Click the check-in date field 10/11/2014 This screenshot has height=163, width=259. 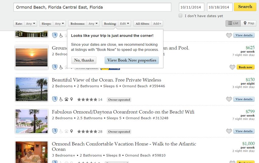[x=191, y=7]
